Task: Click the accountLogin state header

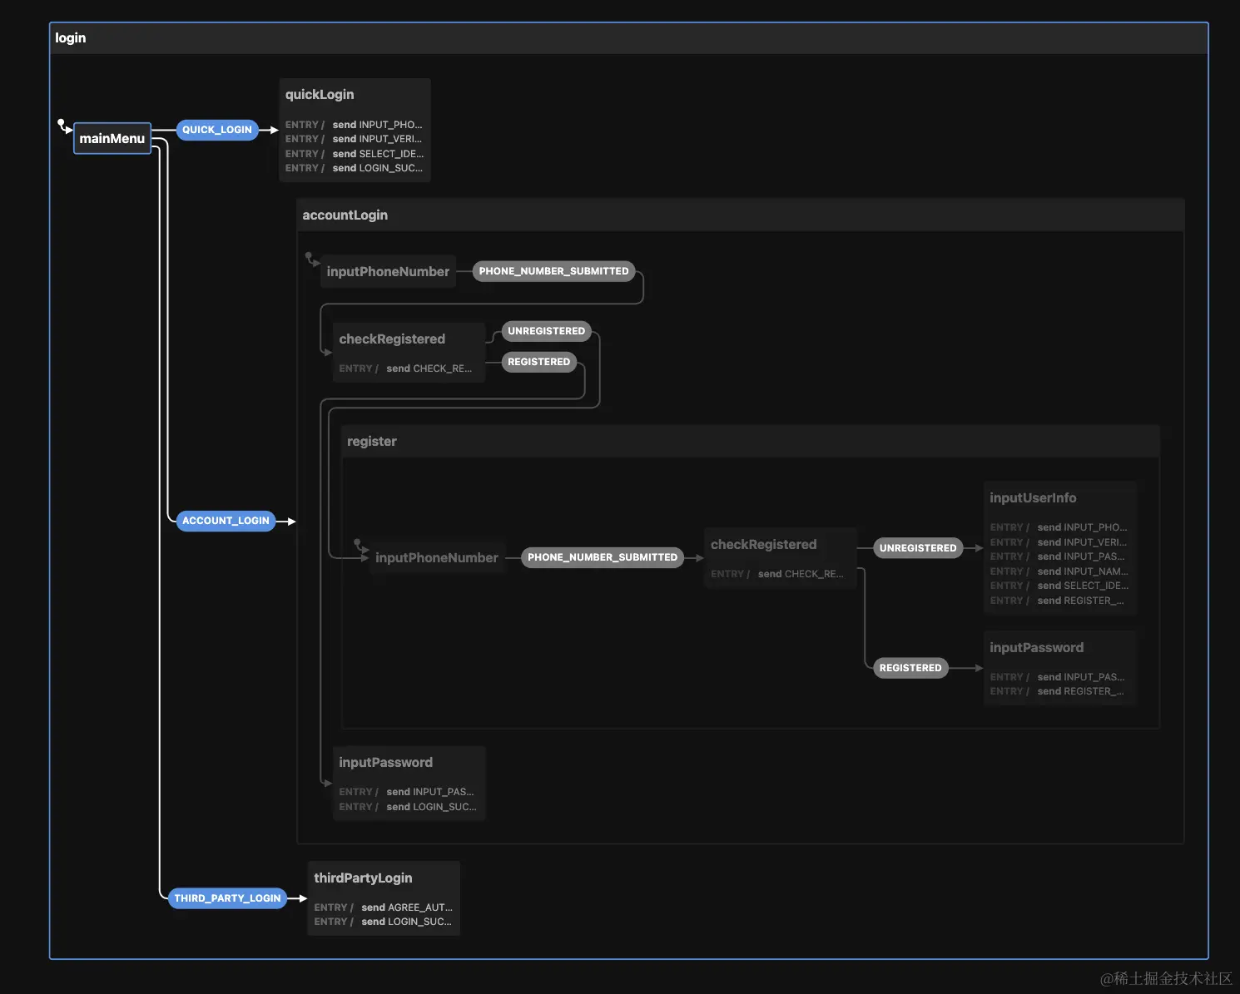Action: (741, 215)
